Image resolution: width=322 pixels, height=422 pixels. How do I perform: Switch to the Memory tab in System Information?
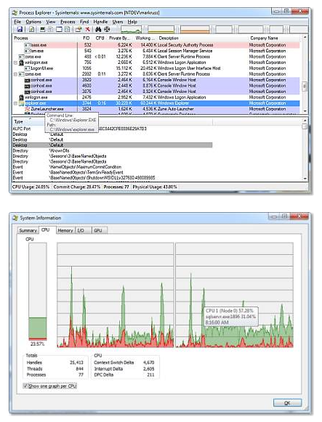pyautogui.click(x=65, y=231)
